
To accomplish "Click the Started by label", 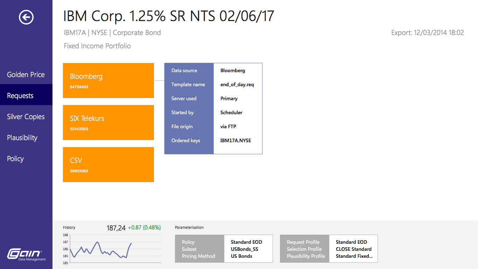I will click(x=183, y=112).
